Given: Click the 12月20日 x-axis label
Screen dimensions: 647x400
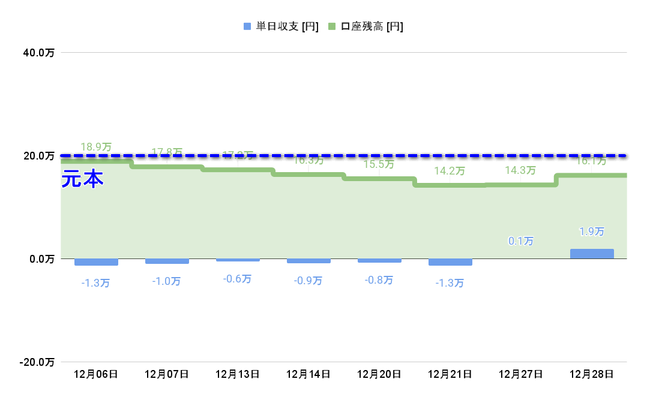Looking at the screenshot, I should [x=379, y=374].
